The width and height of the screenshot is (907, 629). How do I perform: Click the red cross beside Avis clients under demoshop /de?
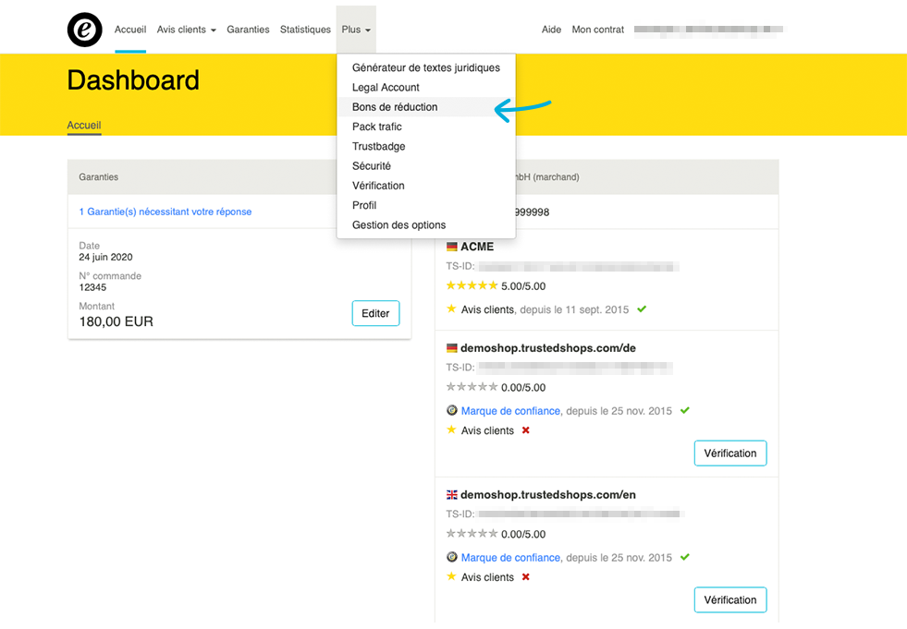[526, 430]
